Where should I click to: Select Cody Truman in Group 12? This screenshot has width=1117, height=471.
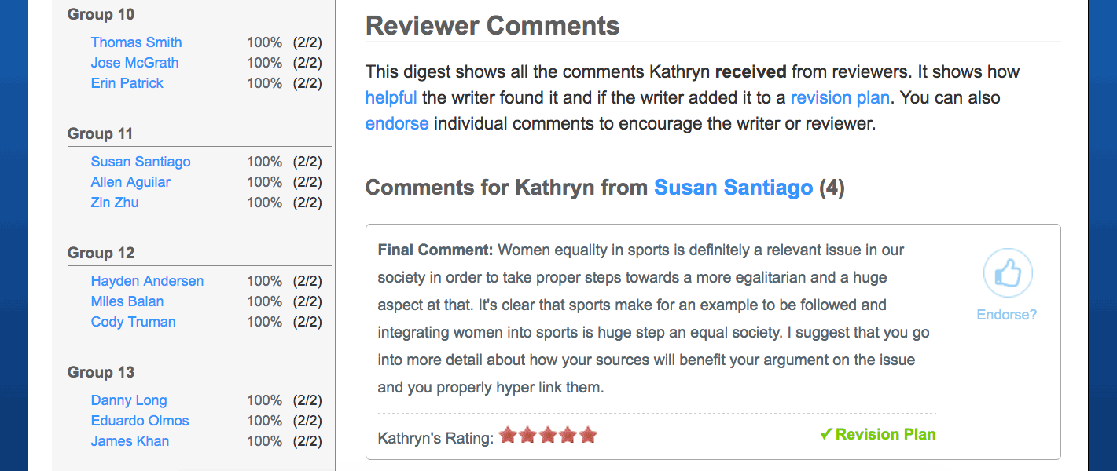pyautogui.click(x=134, y=322)
